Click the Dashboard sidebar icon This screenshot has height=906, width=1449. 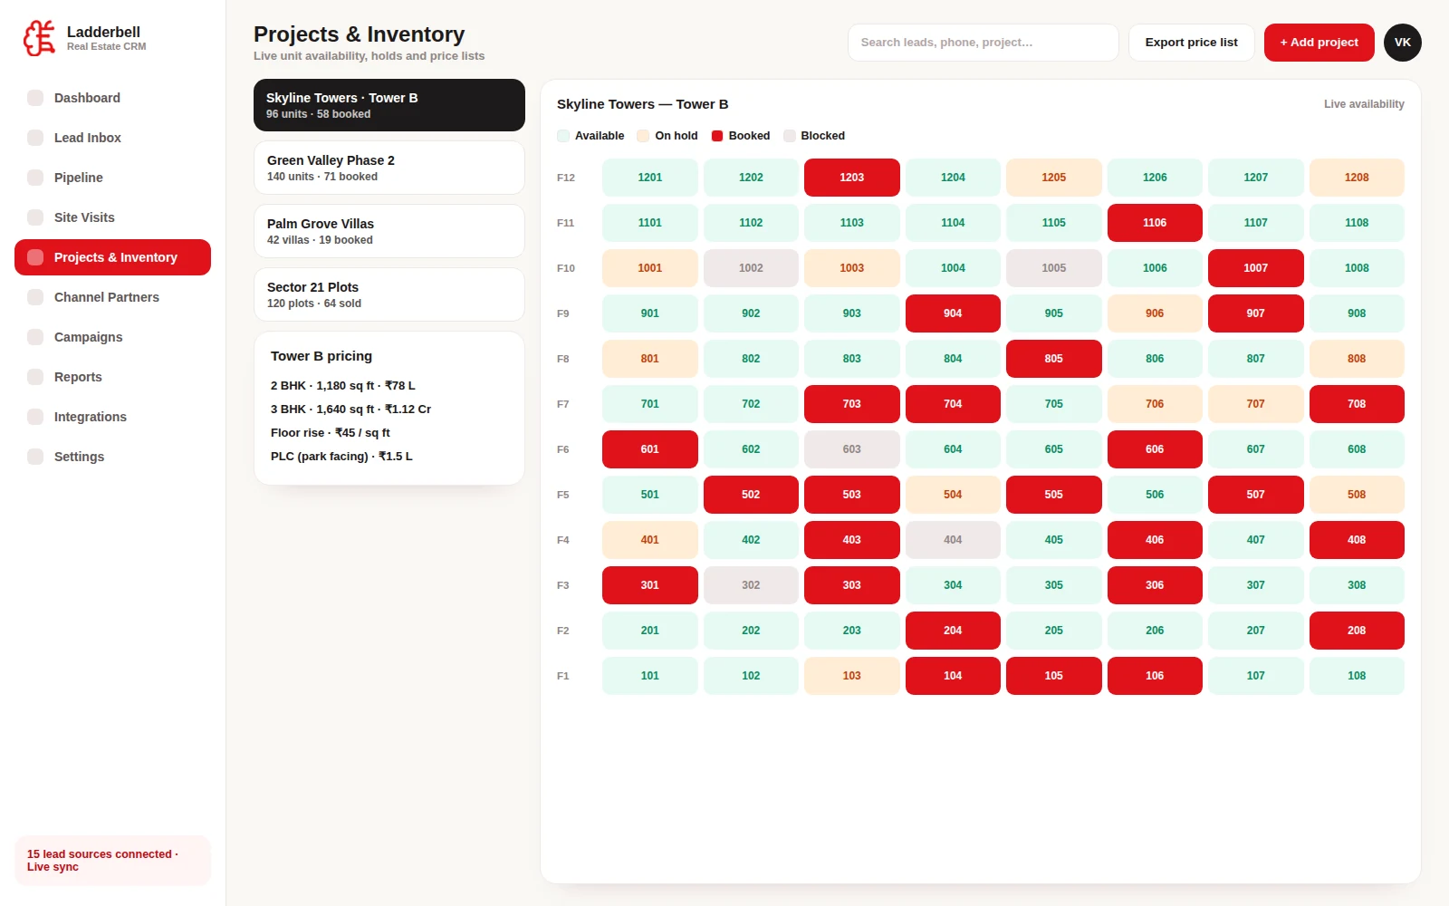35,98
